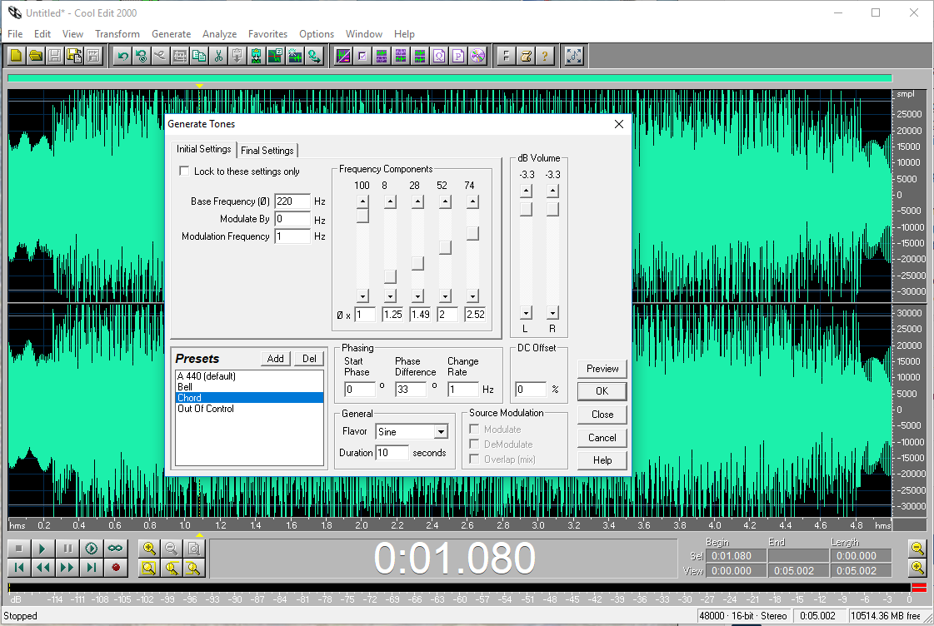Click the Cancel button
Screen dimensions: 934x626
pos(602,437)
